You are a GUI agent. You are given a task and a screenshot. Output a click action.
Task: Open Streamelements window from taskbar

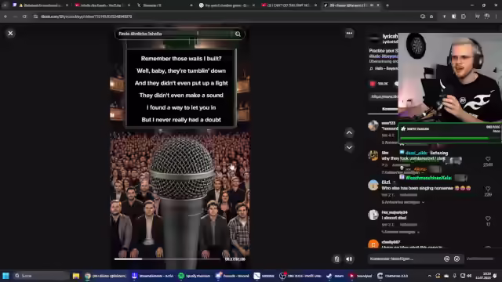152,276
